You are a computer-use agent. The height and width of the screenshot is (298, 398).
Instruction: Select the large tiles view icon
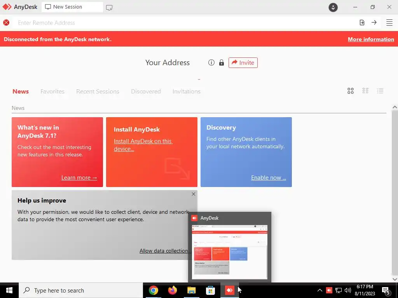pos(351,91)
